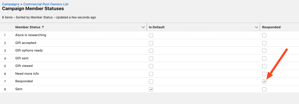Check Responded box for Need more info
The image size is (299, 104).
[x=264, y=74]
